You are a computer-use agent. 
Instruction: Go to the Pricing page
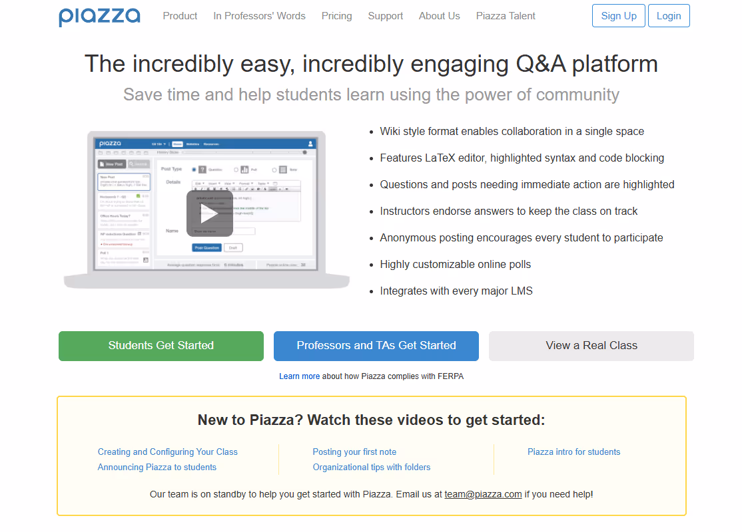(336, 16)
